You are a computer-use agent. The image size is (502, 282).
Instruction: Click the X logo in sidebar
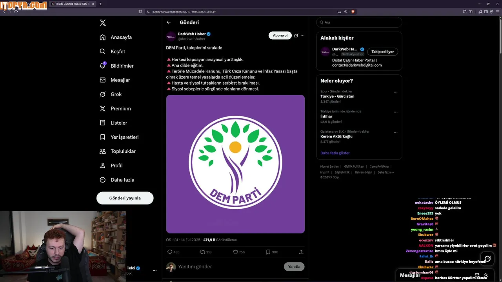point(103,23)
